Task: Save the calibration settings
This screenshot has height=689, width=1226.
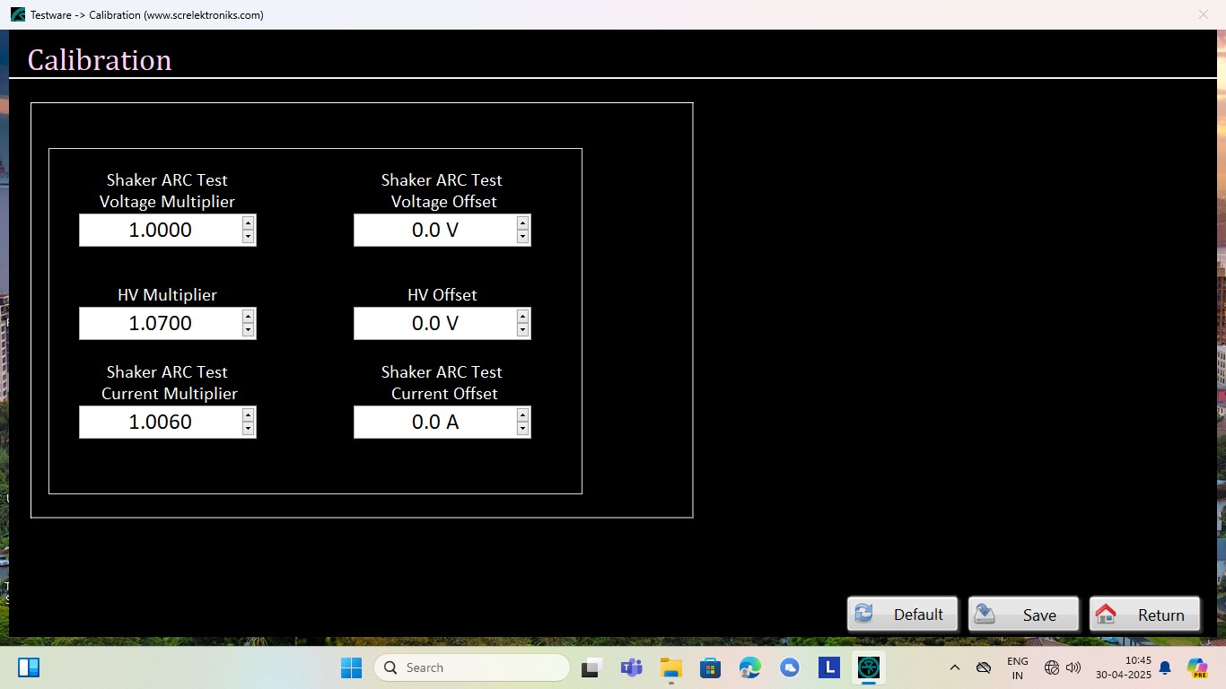Action: (1023, 615)
